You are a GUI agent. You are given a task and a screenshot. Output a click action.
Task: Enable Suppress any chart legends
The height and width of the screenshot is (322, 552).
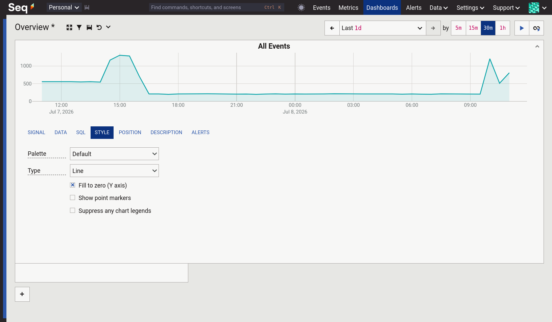(72, 210)
